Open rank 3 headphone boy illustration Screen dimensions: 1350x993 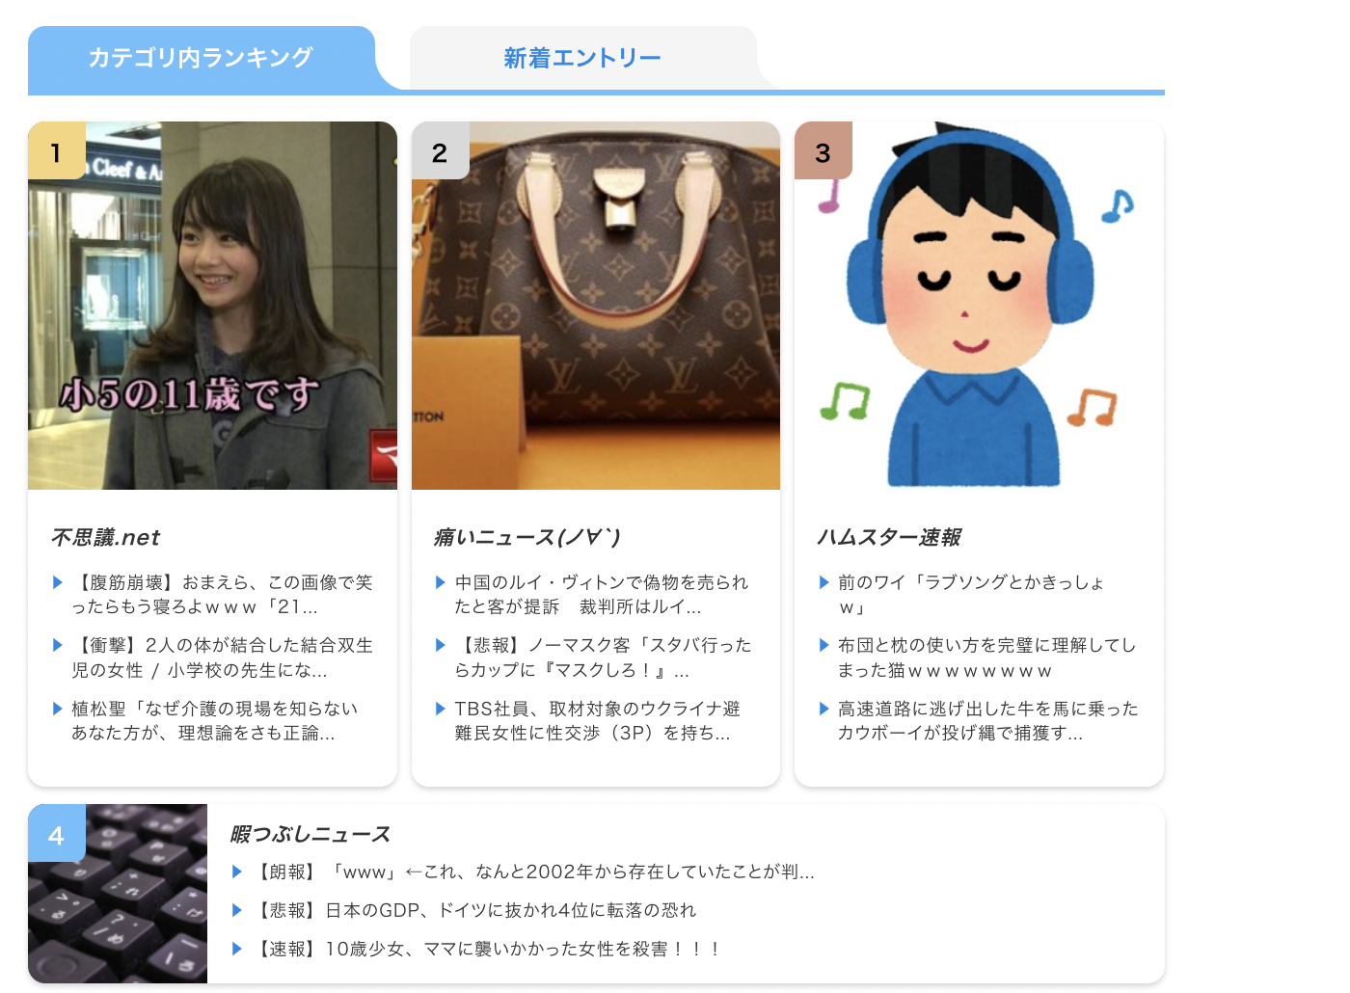click(979, 306)
